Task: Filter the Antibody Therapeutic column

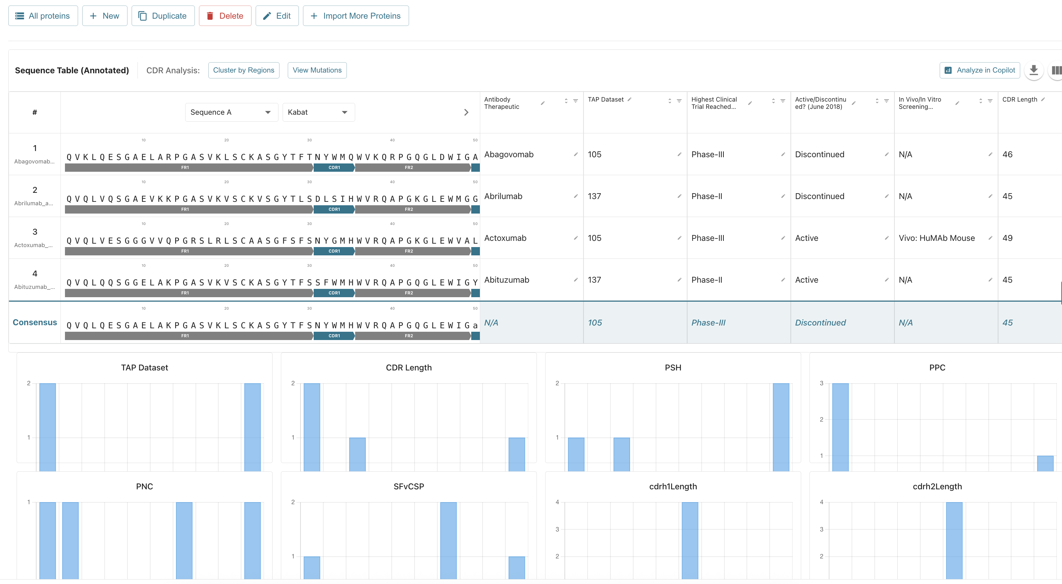Action: 576,101
